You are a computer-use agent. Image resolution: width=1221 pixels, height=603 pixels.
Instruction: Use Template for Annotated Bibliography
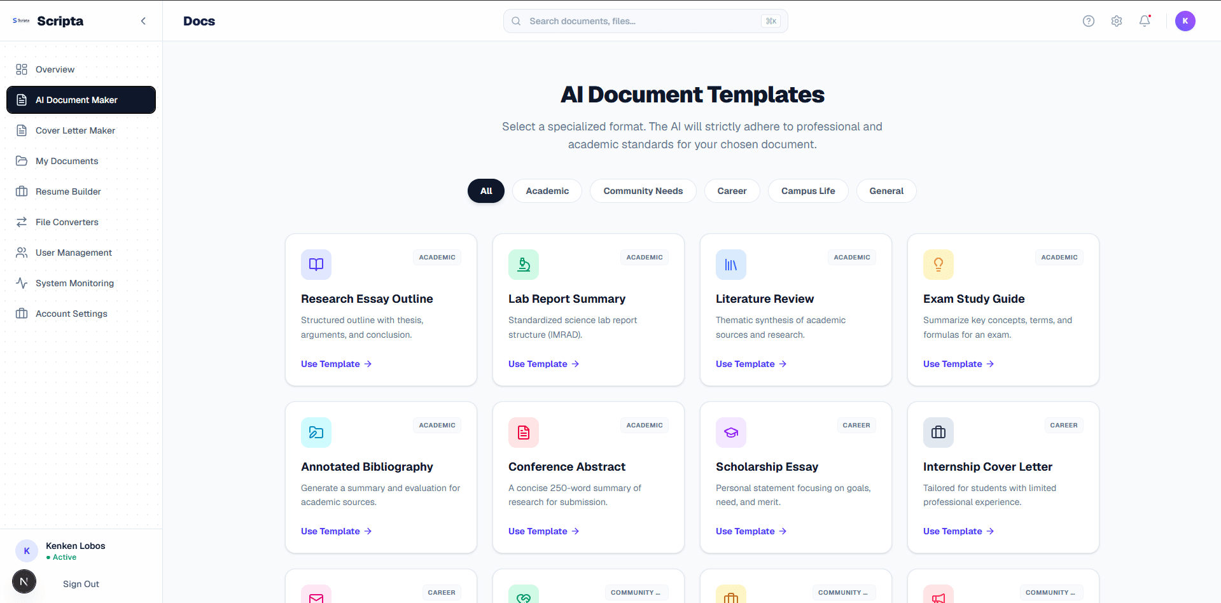click(336, 531)
